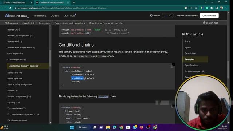Jump to Description section
This screenshot has width=233, height=131.
point(190,53)
